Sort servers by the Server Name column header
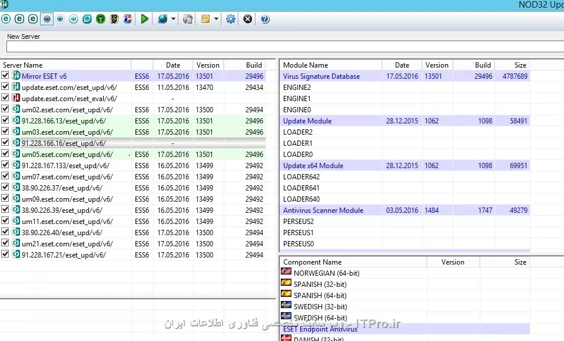The height and width of the screenshot is (341, 564). 66,65
